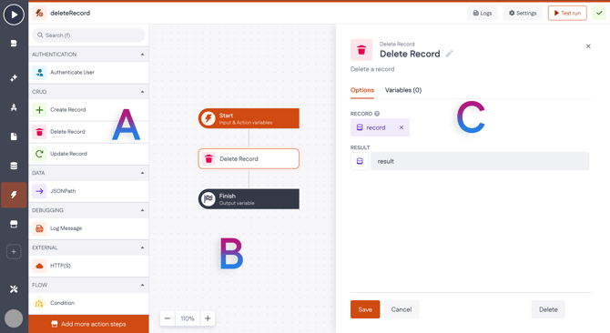Click the 110% zoom level

tap(188, 318)
